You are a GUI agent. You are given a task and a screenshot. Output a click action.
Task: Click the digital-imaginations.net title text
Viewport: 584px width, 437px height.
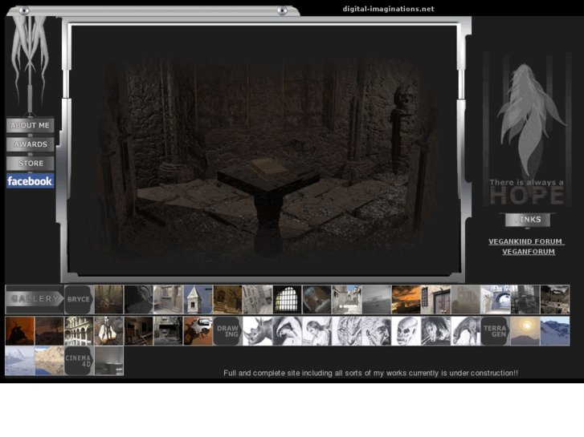[x=389, y=9]
